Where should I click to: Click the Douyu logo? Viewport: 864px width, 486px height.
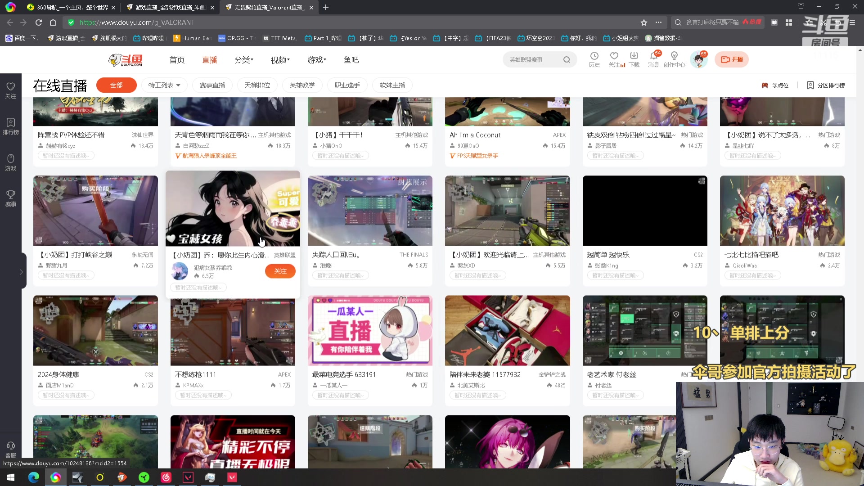coord(125,59)
